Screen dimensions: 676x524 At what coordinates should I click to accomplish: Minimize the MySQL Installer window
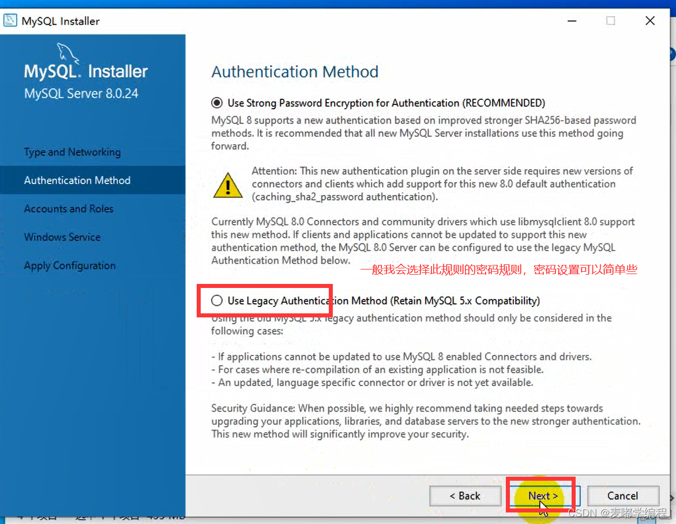(572, 21)
